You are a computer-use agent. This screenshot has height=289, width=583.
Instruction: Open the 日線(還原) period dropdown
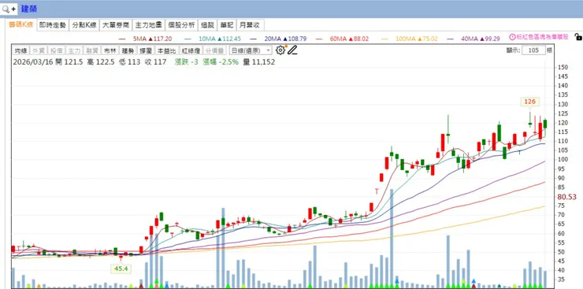pyautogui.click(x=251, y=50)
